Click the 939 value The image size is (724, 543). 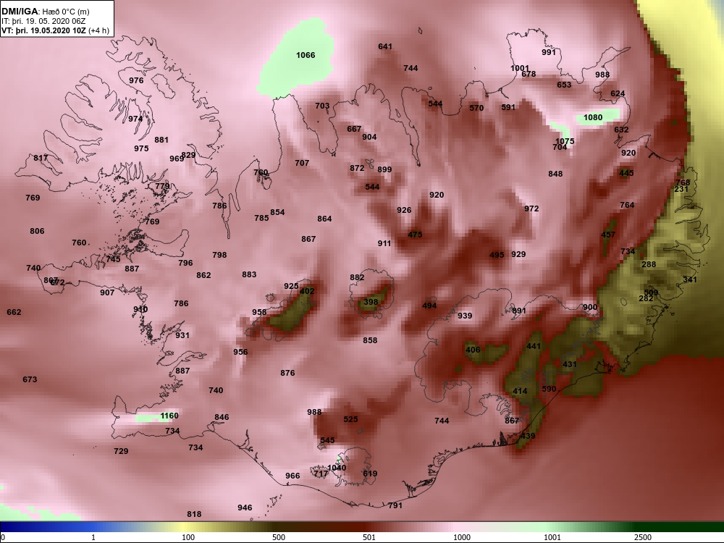click(x=465, y=316)
